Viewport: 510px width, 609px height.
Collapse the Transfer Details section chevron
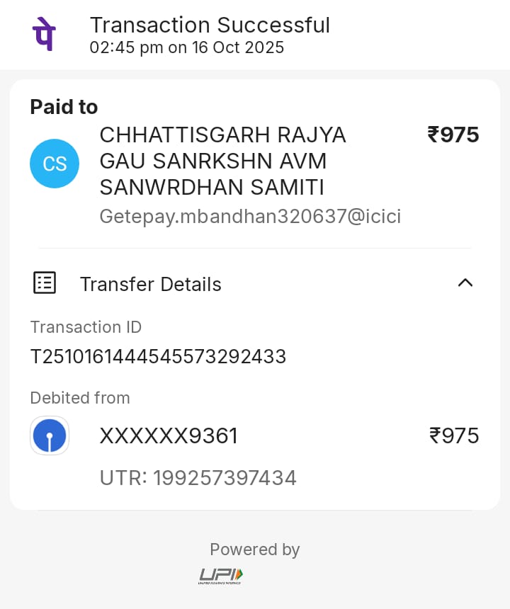(465, 283)
